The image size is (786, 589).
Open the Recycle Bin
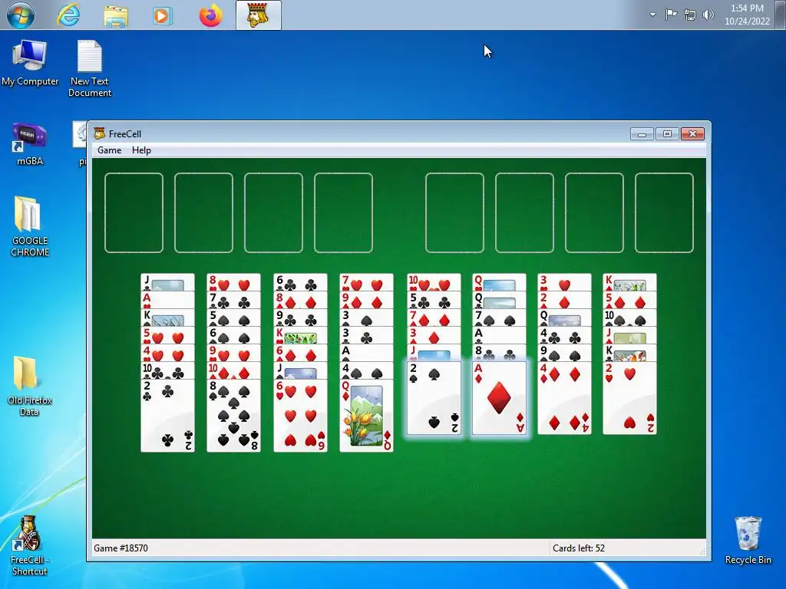748,541
